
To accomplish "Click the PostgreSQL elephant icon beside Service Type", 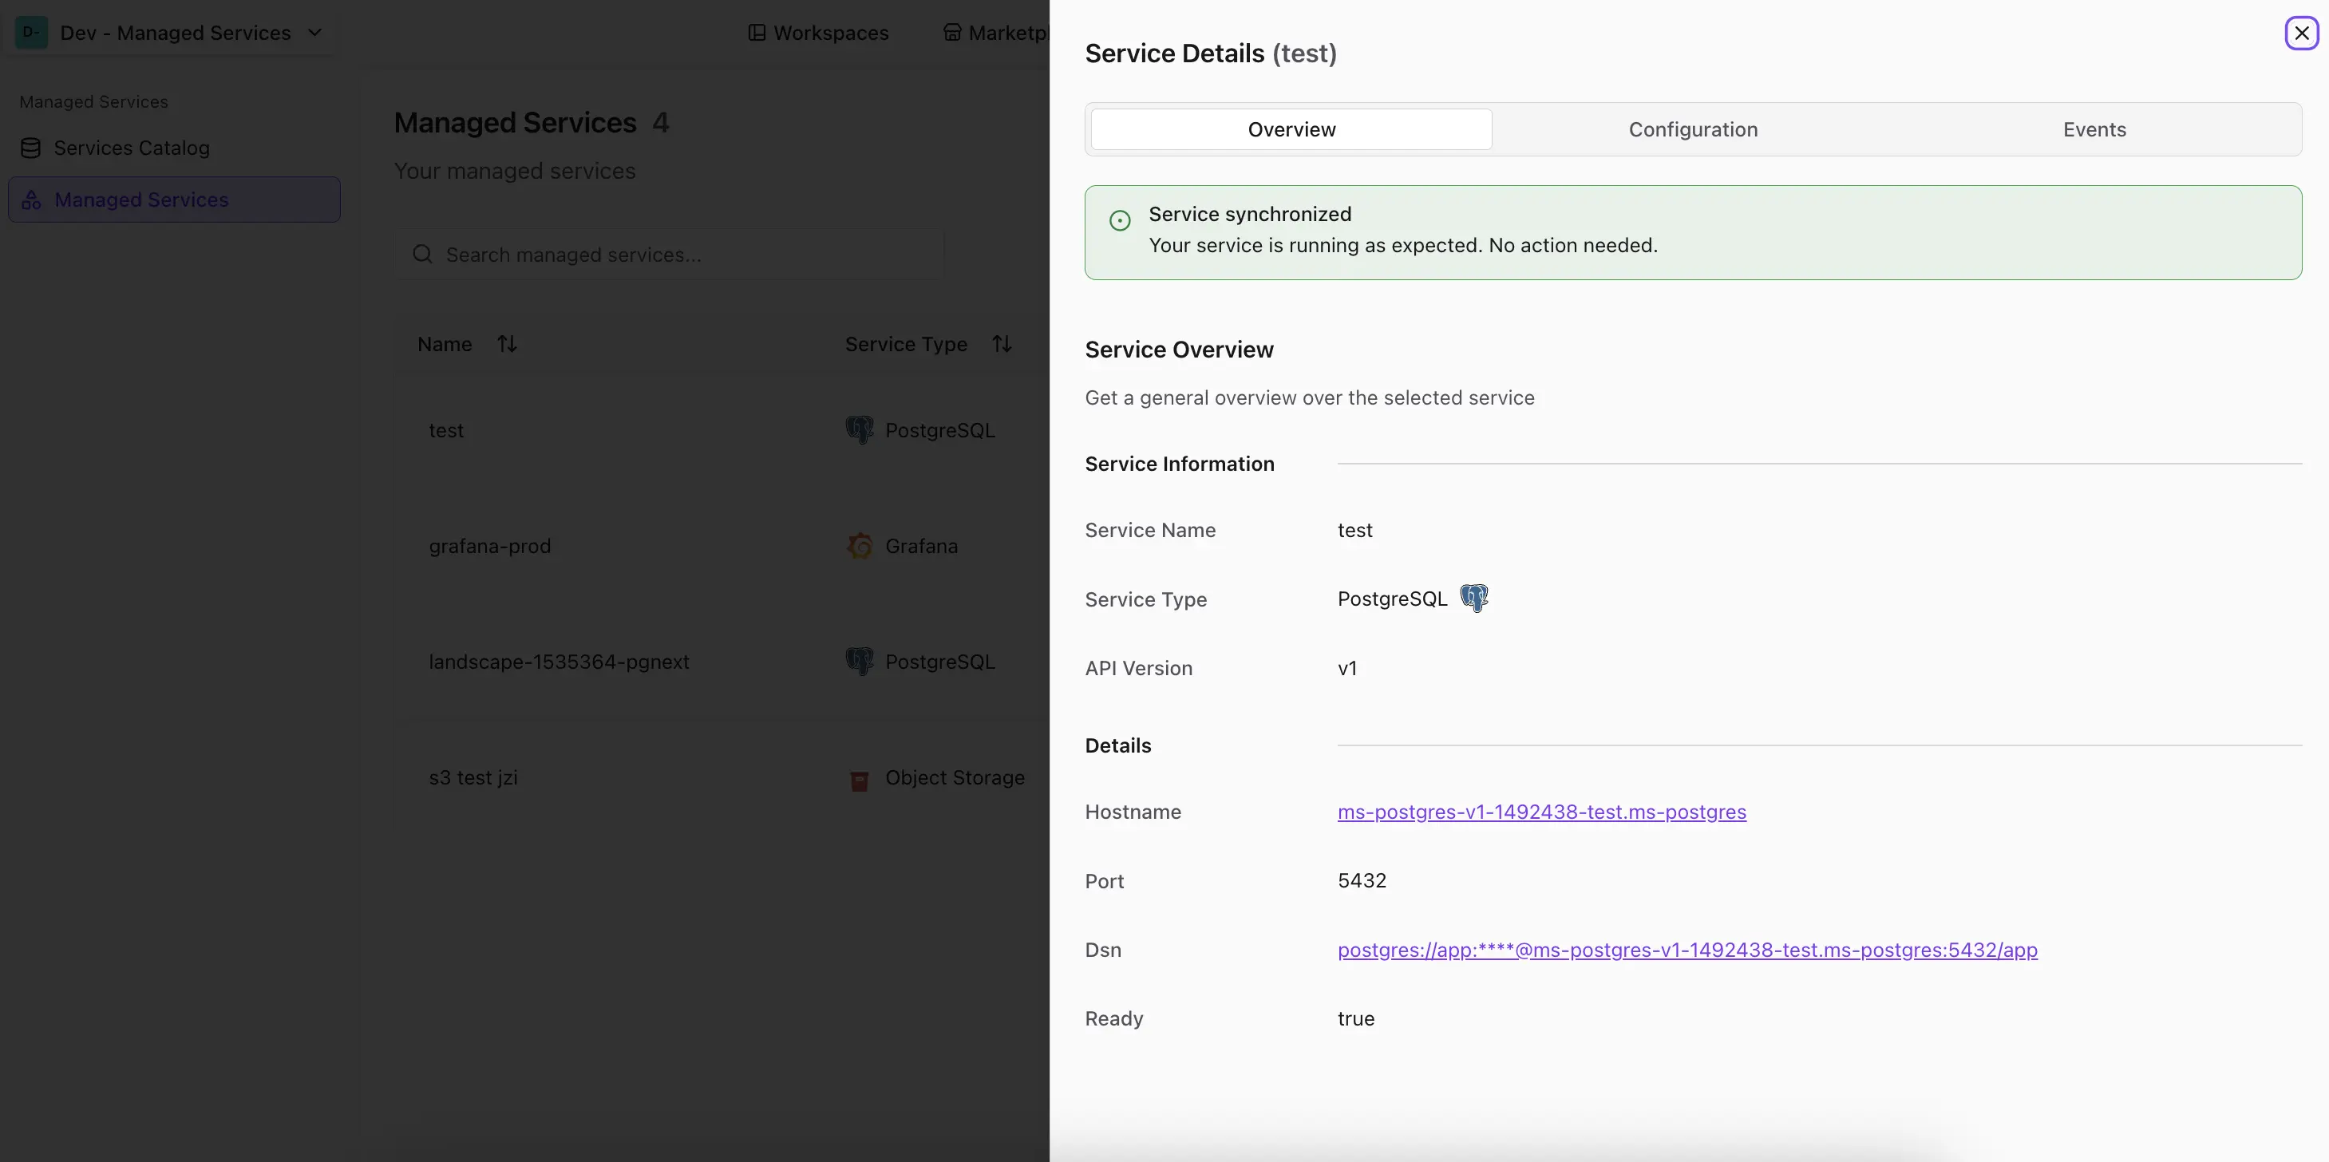I will point(1477,598).
